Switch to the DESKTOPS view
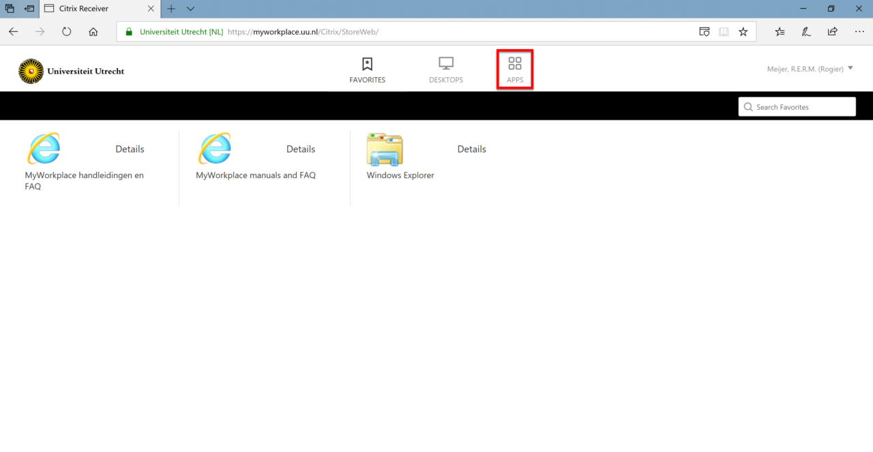The image size is (873, 452). tap(445, 69)
